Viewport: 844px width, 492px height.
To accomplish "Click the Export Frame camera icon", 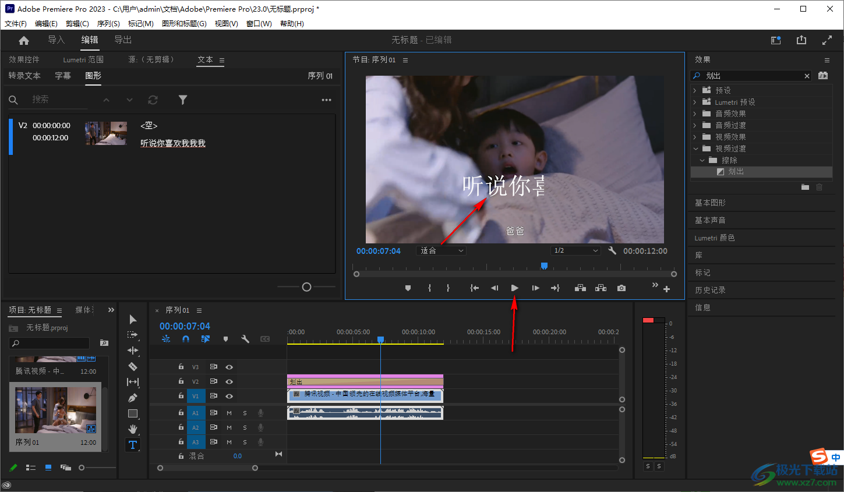I will pyautogui.click(x=621, y=288).
